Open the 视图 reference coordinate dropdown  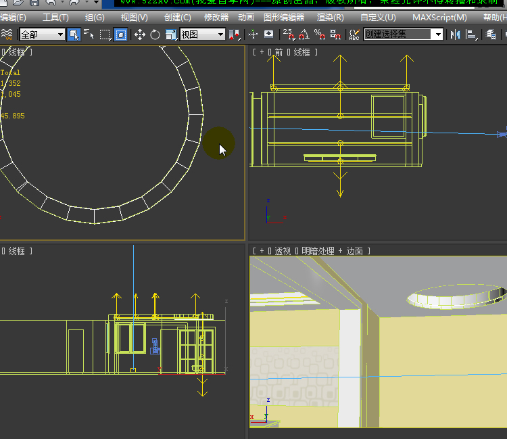point(202,34)
